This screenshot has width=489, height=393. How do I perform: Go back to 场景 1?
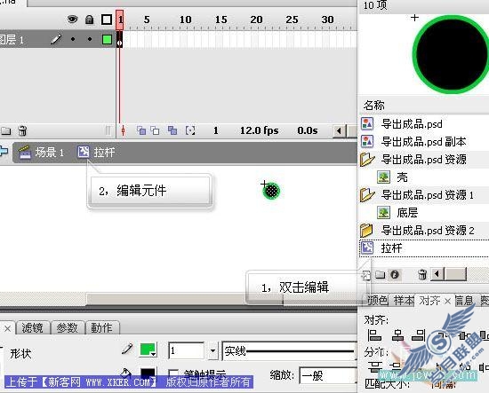pyautogui.click(x=41, y=153)
